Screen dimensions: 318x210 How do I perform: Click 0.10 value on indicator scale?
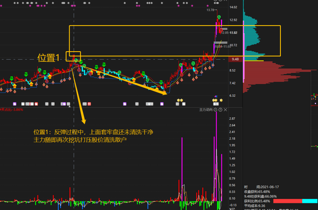[x=232, y=199]
